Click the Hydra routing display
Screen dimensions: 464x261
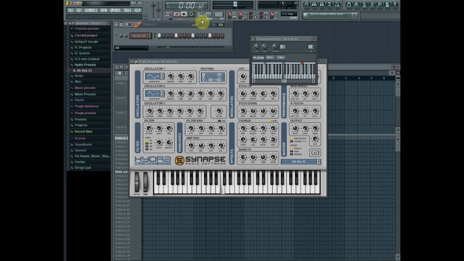click(213, 77)
